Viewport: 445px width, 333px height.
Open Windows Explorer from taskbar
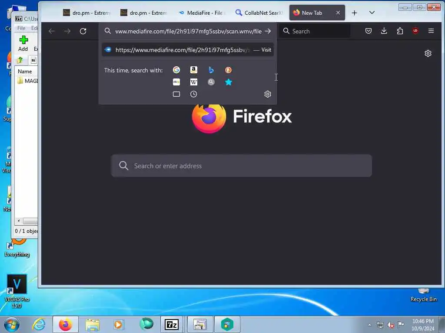pos(93,324)
